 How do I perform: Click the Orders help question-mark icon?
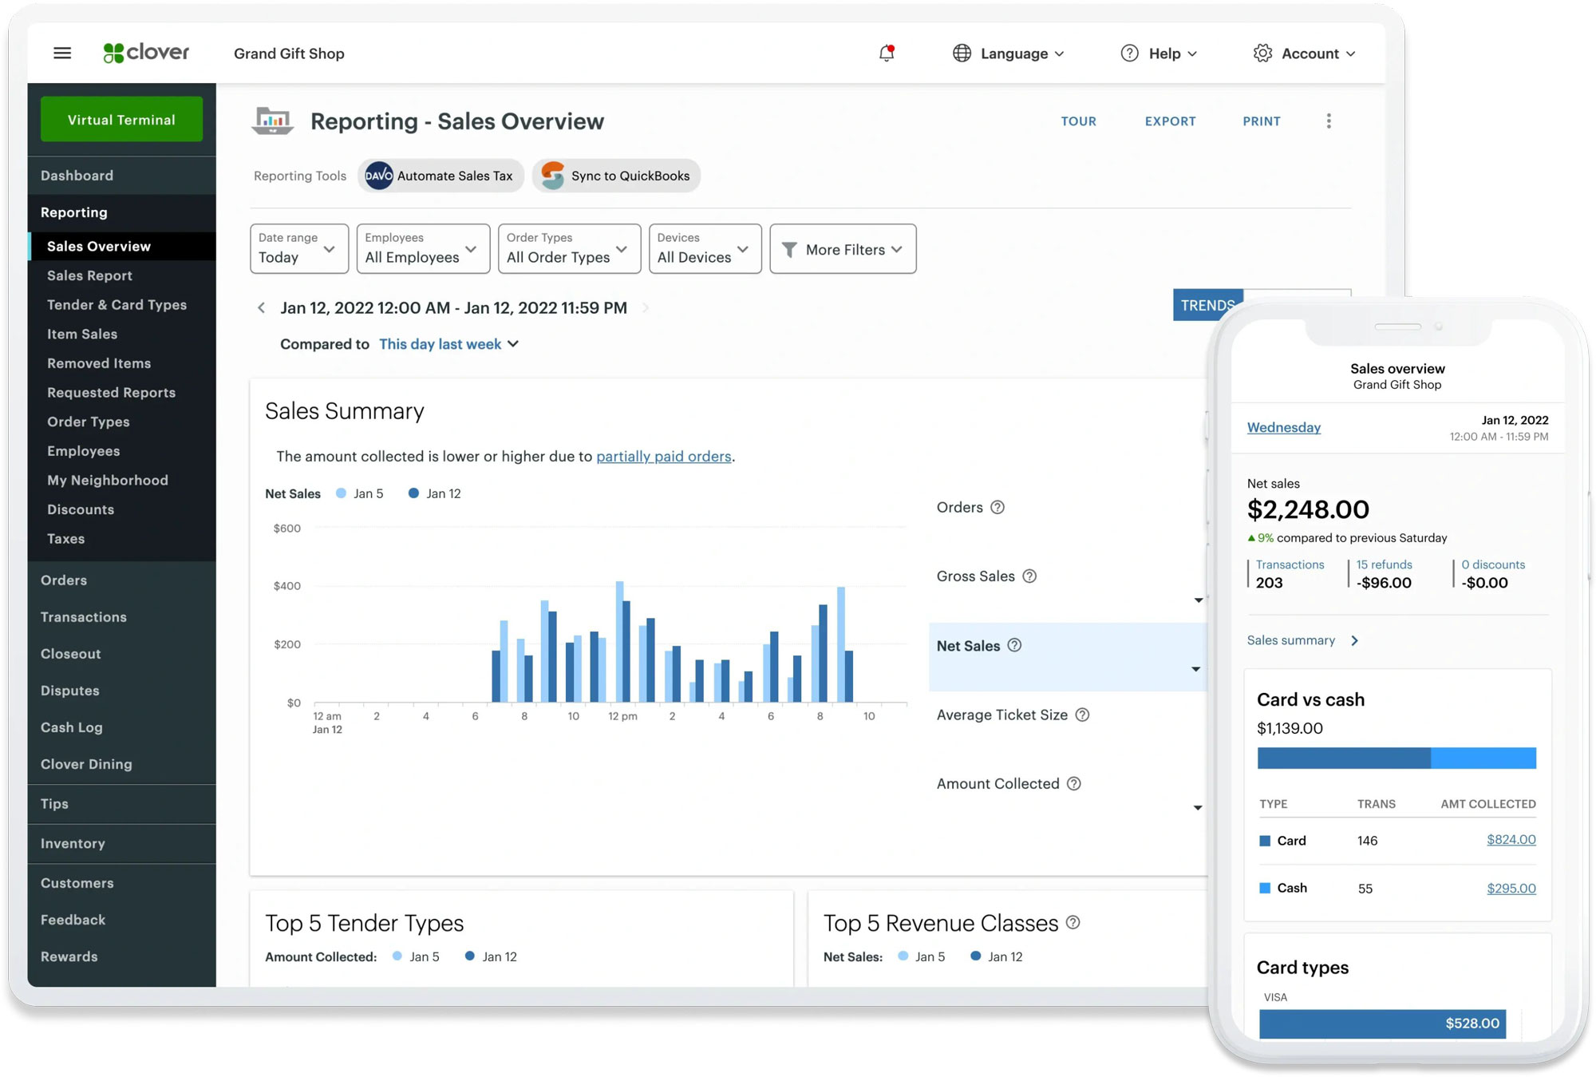click(x=997, y=508)
